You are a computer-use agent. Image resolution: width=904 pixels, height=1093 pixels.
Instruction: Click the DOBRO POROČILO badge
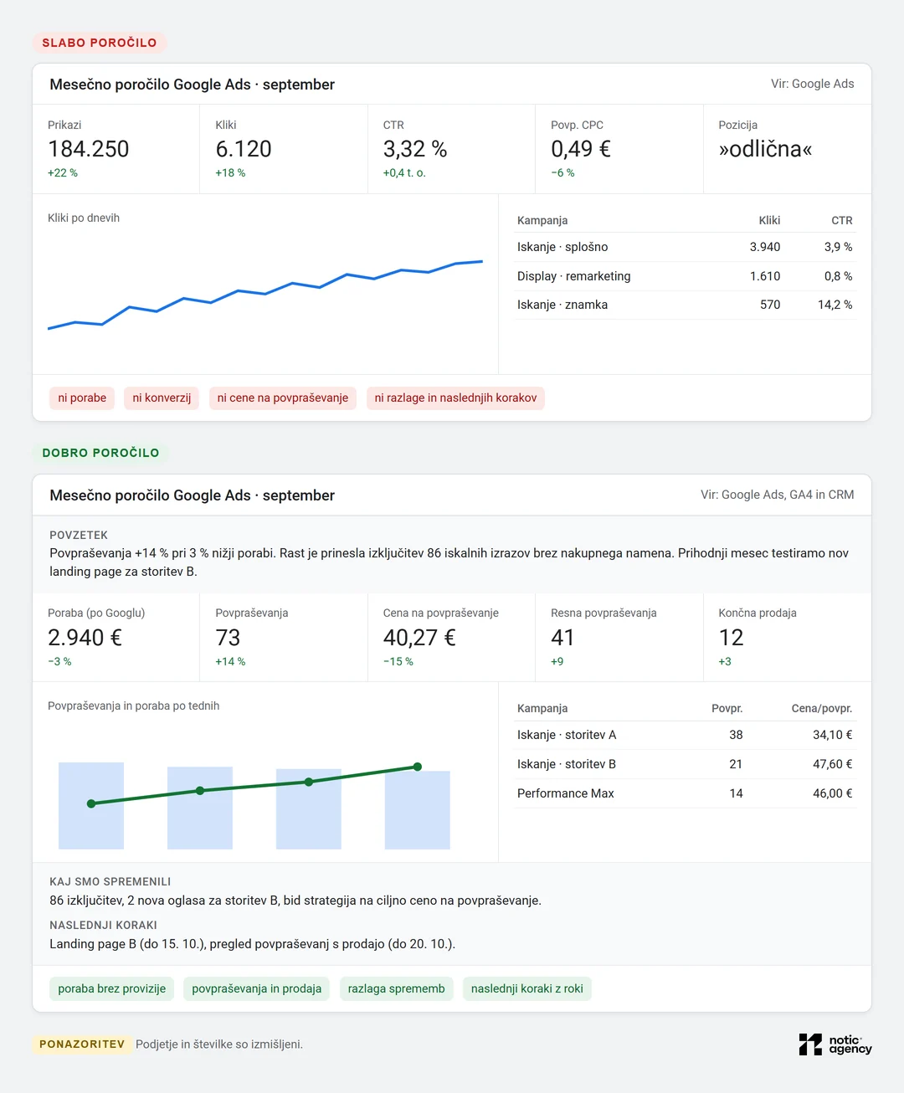click(100, 453)
